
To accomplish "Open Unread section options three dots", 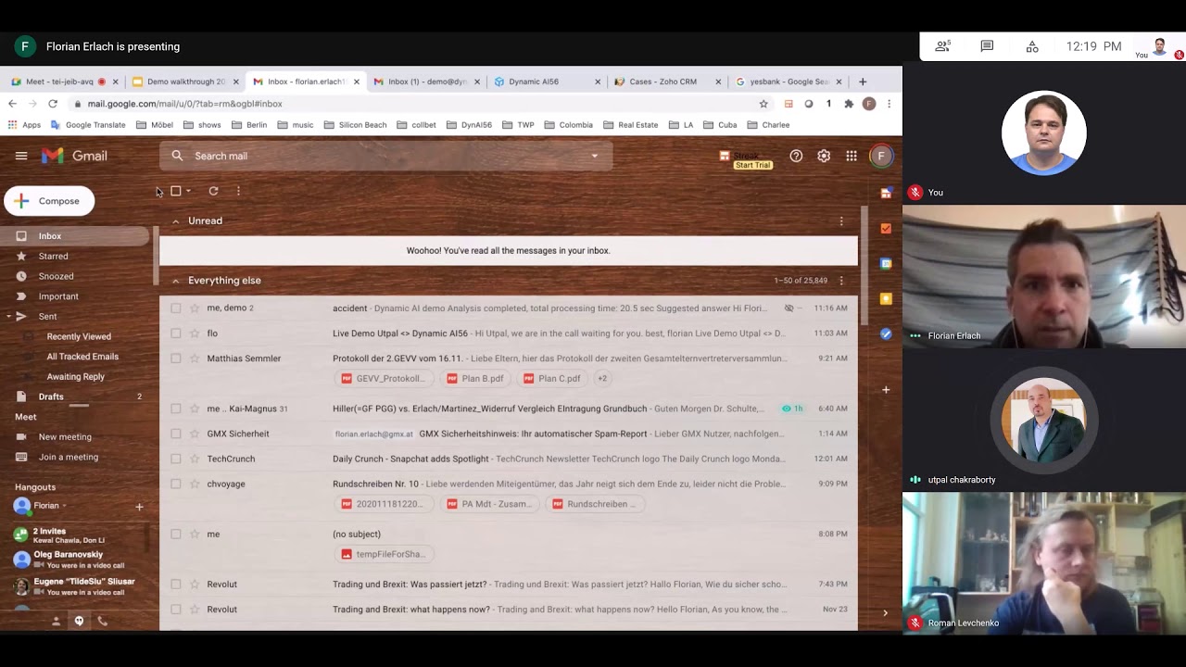I will point(841,221).
